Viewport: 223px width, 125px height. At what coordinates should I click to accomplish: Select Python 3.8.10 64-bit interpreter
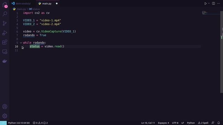point(19,123)
